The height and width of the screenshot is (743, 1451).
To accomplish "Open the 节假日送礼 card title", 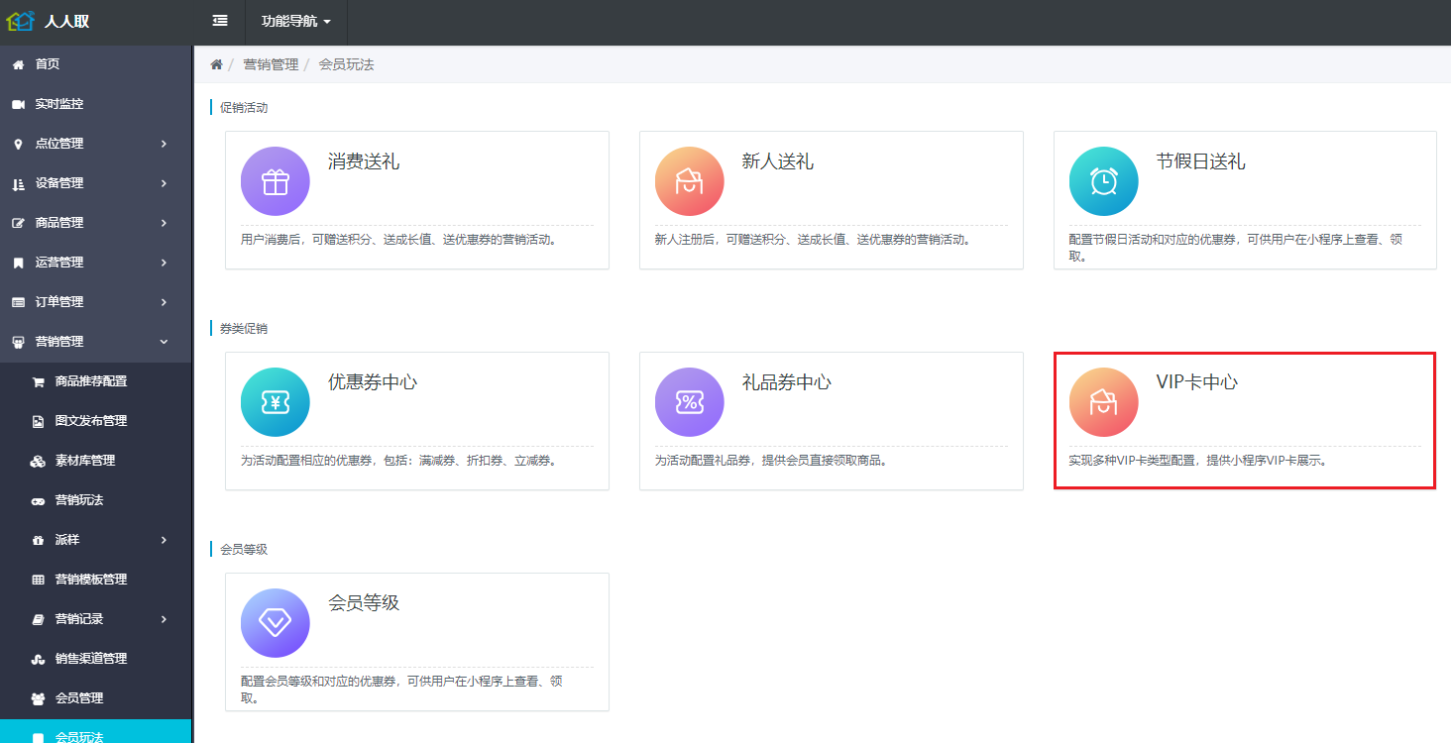I will (1201, 161).
